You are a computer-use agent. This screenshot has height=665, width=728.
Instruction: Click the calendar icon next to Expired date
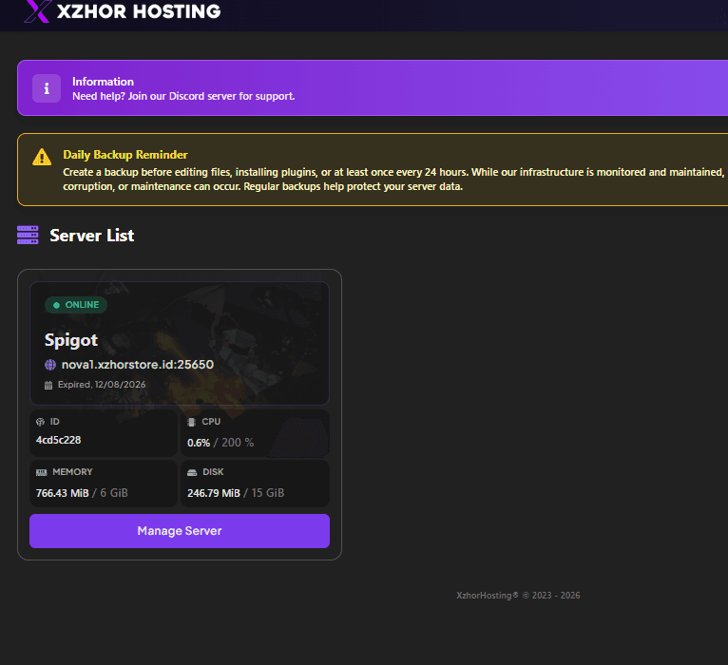click(x=48, y=385)
